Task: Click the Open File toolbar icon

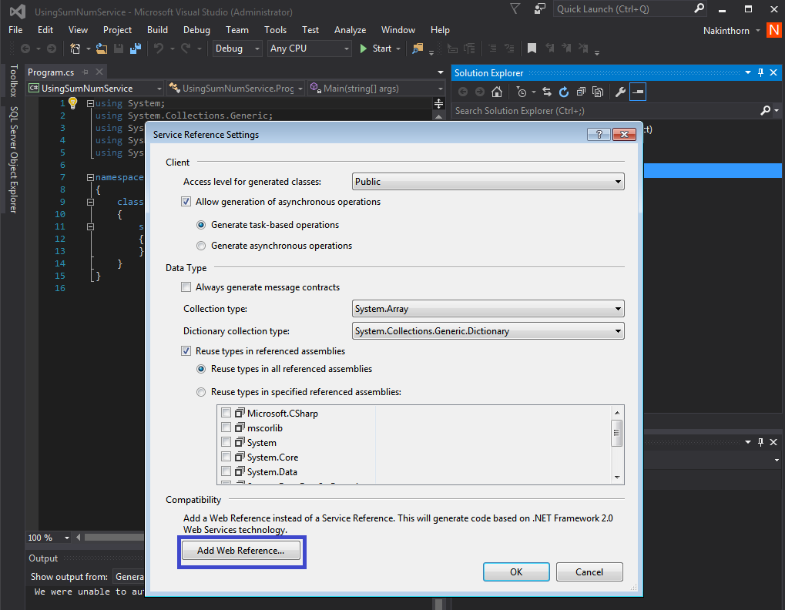Action: pos(102,49)
